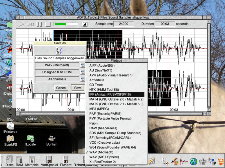The image size is (225, 168).
Task: Open the !Digita speaker icon on desktop
Action: [x=9, y=90]
